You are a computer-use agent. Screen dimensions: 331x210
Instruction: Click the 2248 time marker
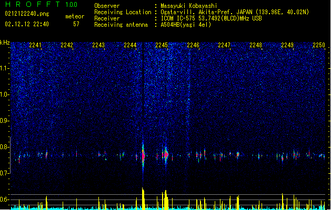256,45
